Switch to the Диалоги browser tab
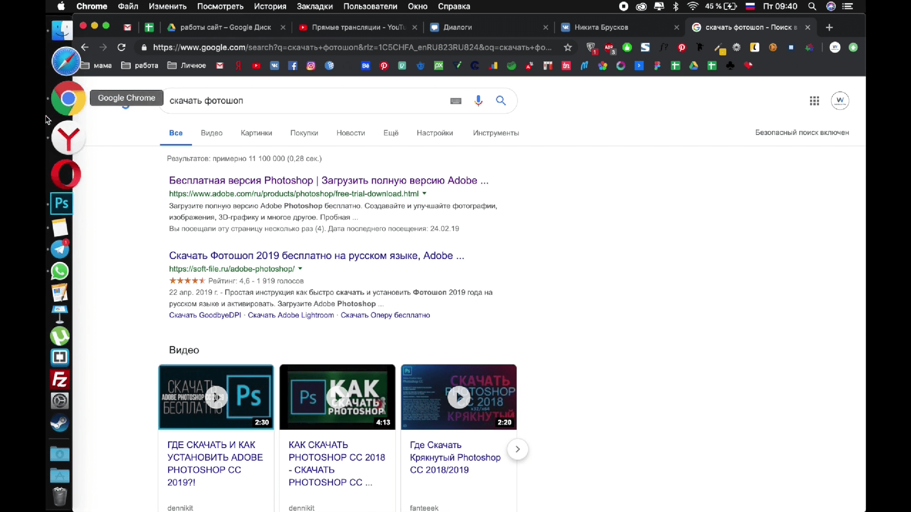The width and height of the screenshot is (911, 512). click(x=489, y=27)
